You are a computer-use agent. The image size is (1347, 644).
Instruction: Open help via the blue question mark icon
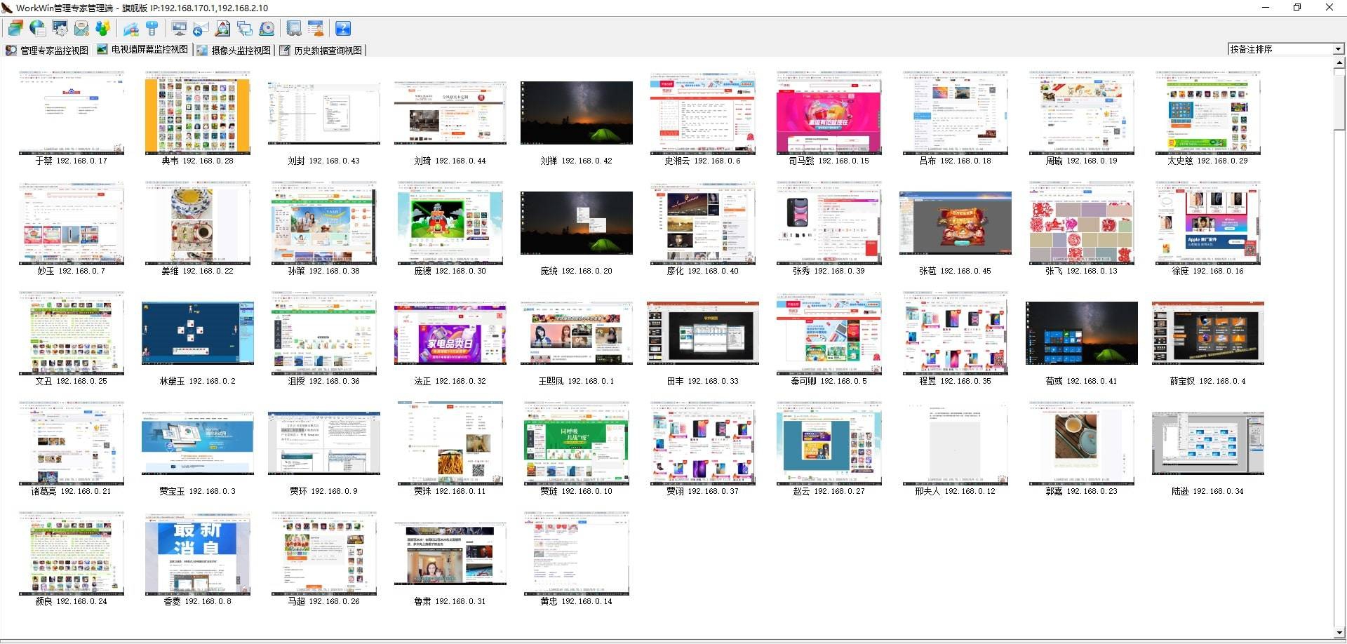pyautogui.click(x=343, y=28)
